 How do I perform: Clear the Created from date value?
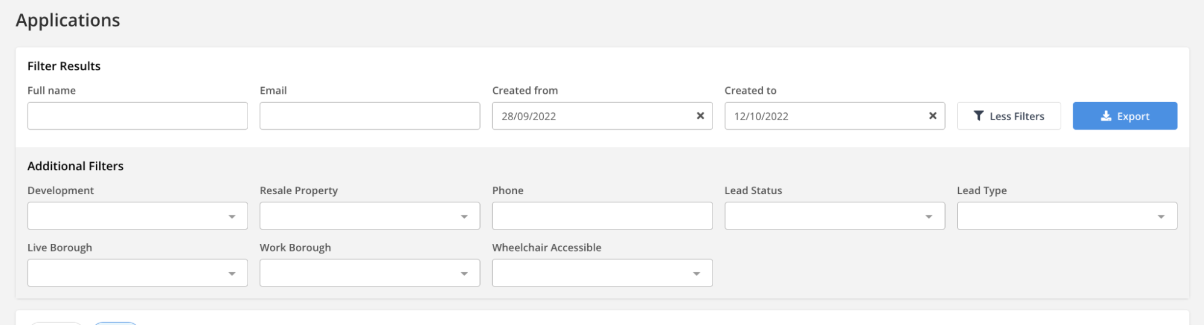(x=700, y=116)
